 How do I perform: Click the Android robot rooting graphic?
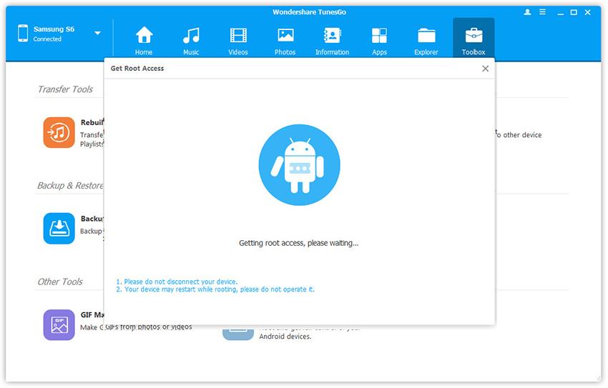coord(299,164)
